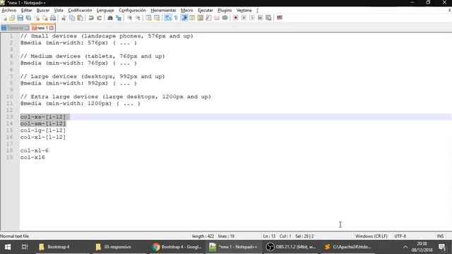The image size is (452, 254).
Task: Open the Archivo menu
Action: click(x=9, y=11)
